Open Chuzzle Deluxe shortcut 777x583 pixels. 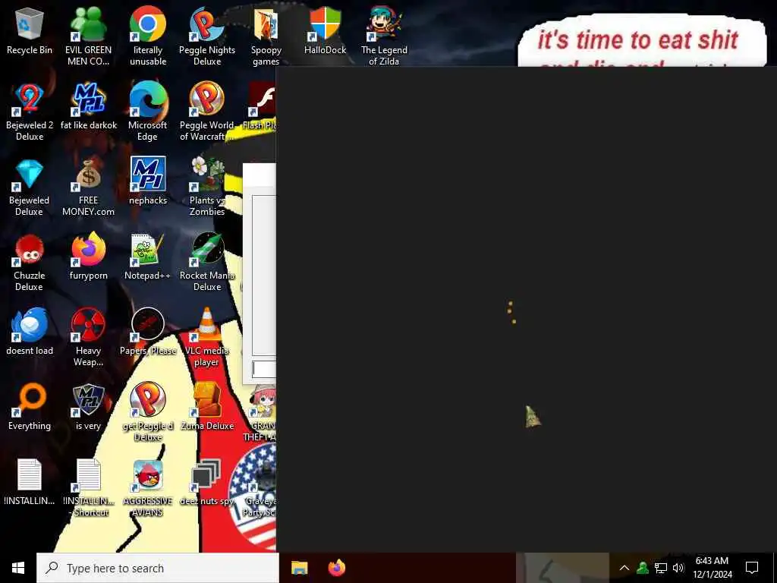[x=30, y=262]
